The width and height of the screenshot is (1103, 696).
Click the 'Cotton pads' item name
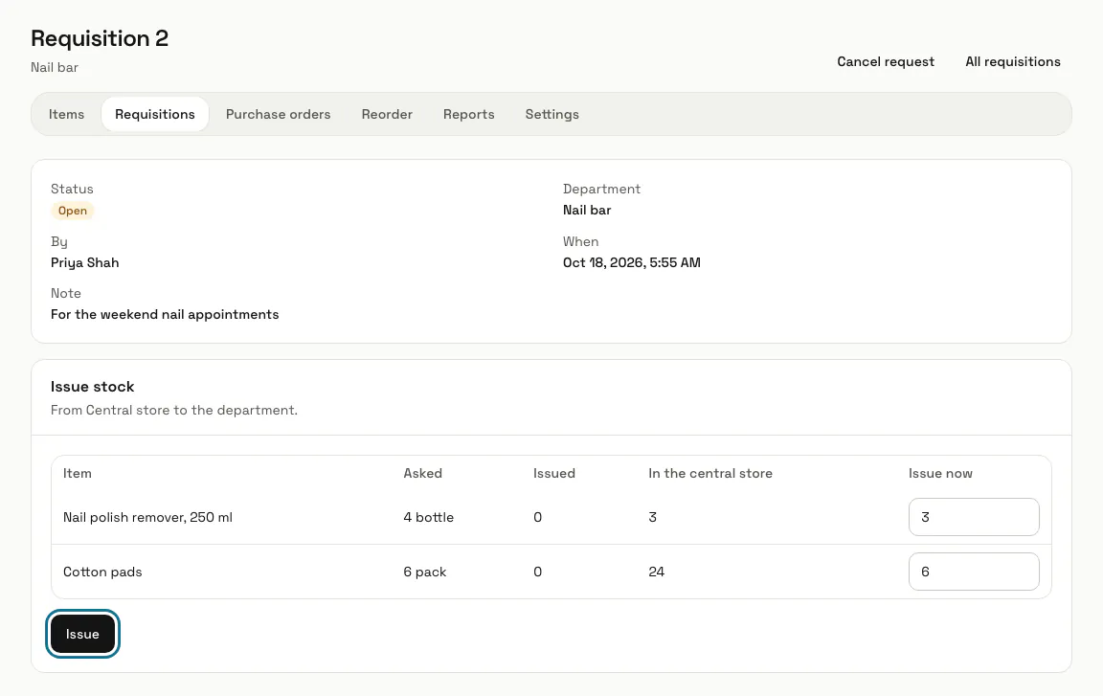click(x=102, y=572)
